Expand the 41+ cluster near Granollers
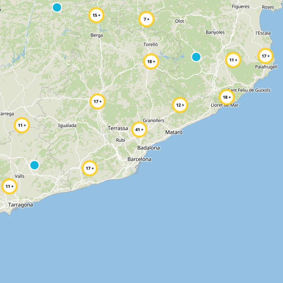The height and width of the screenshot is (283, 283). 139,129
